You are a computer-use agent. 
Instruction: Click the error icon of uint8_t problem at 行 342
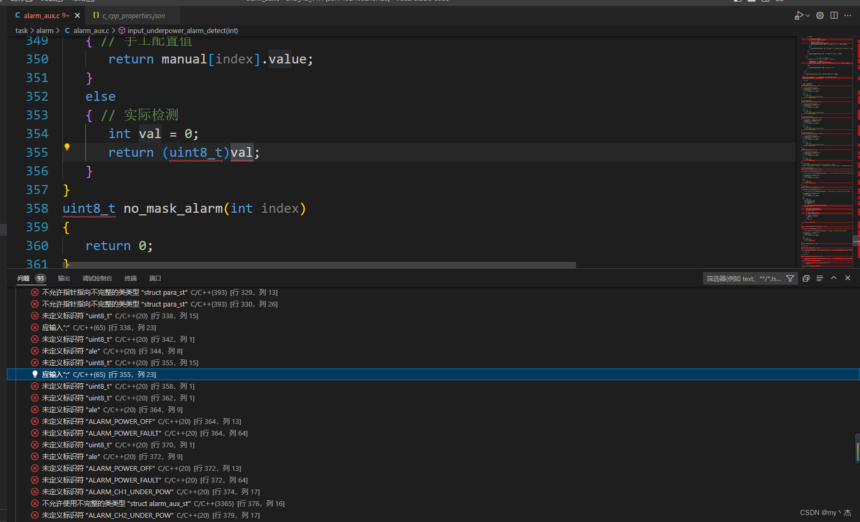[x=35, y=339]
